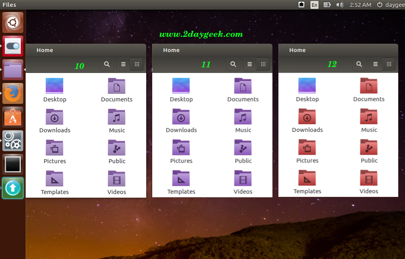
Task: Click search icon in window labeled 10
Action: [x=107, y=64]
